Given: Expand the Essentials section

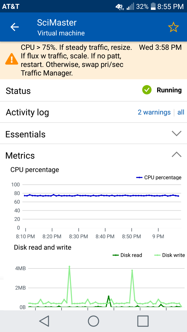Looking at the screenshot, I should coord(176,133).
